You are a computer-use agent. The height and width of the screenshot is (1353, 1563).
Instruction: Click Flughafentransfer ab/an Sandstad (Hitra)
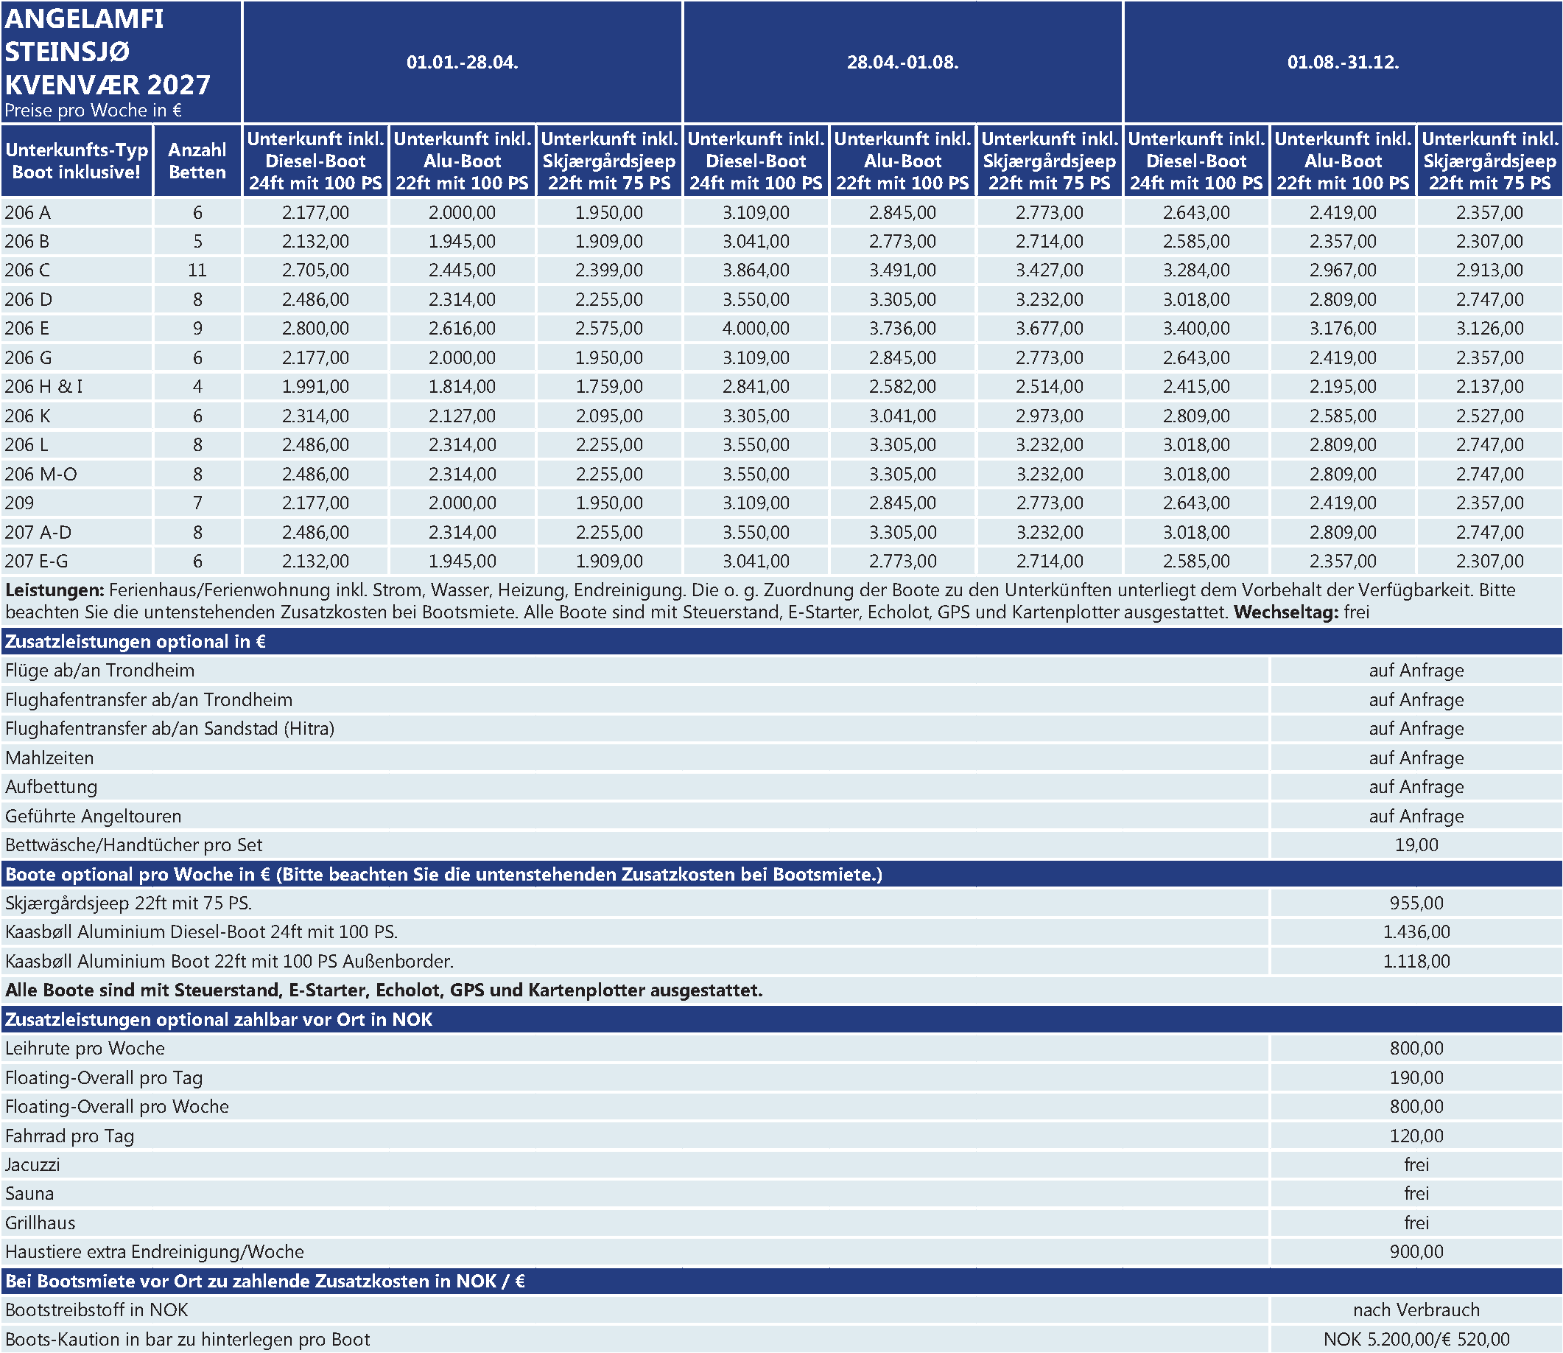coord(170,729)
